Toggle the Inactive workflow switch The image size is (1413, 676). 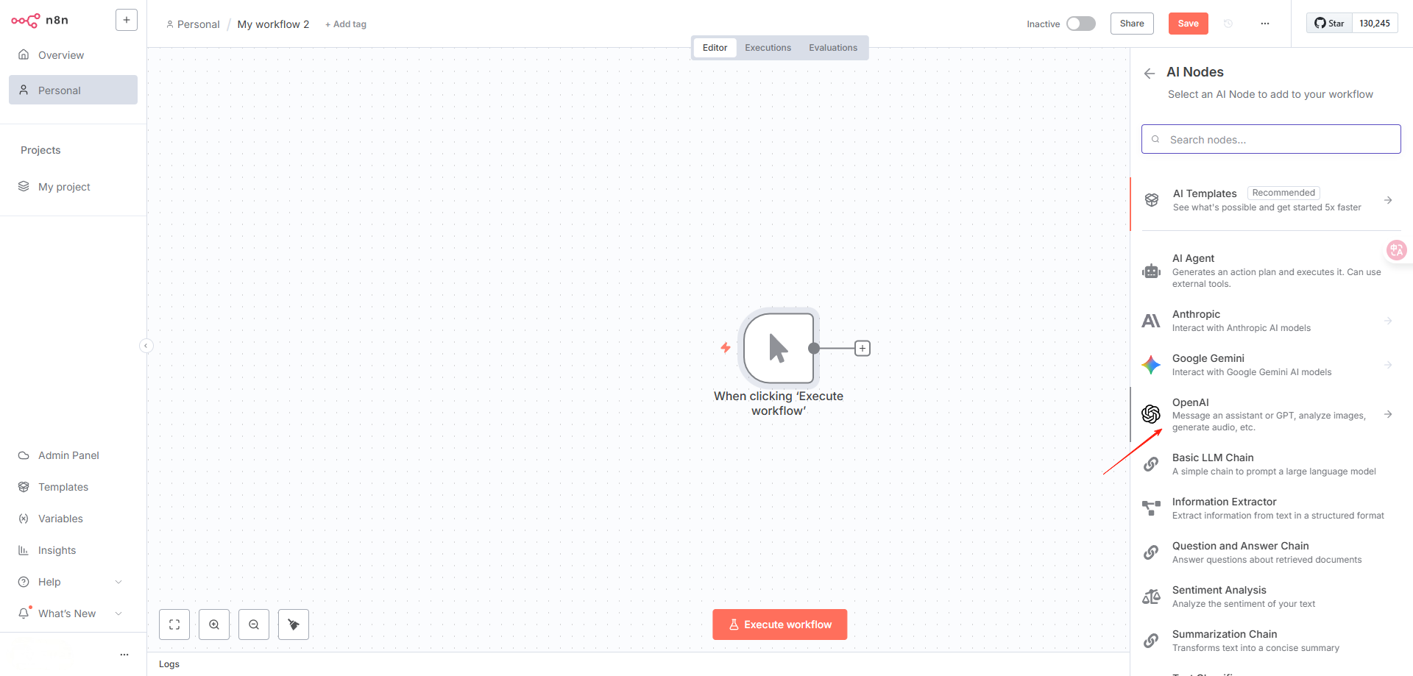1080,24
